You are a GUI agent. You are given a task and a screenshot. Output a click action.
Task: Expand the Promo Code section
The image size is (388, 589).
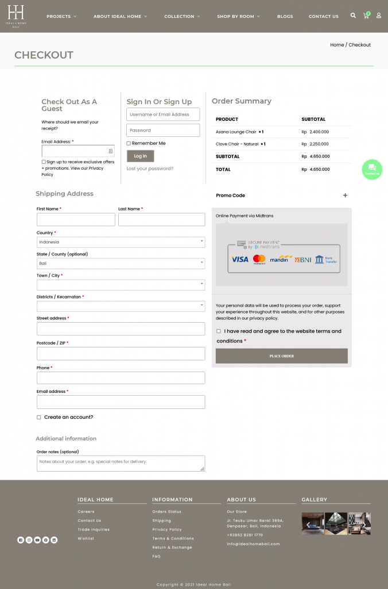click(x=345, y=196)
